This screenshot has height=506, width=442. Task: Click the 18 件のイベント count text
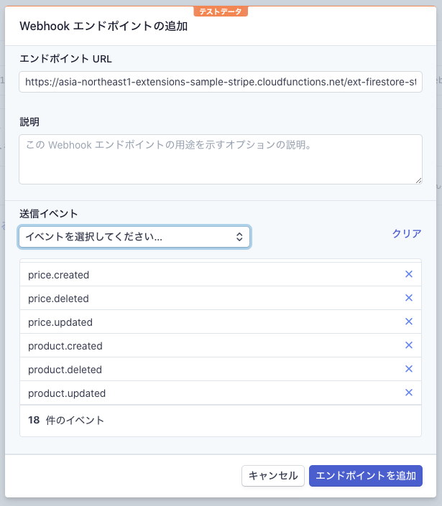pyautogui.click(x=66, y=420)
